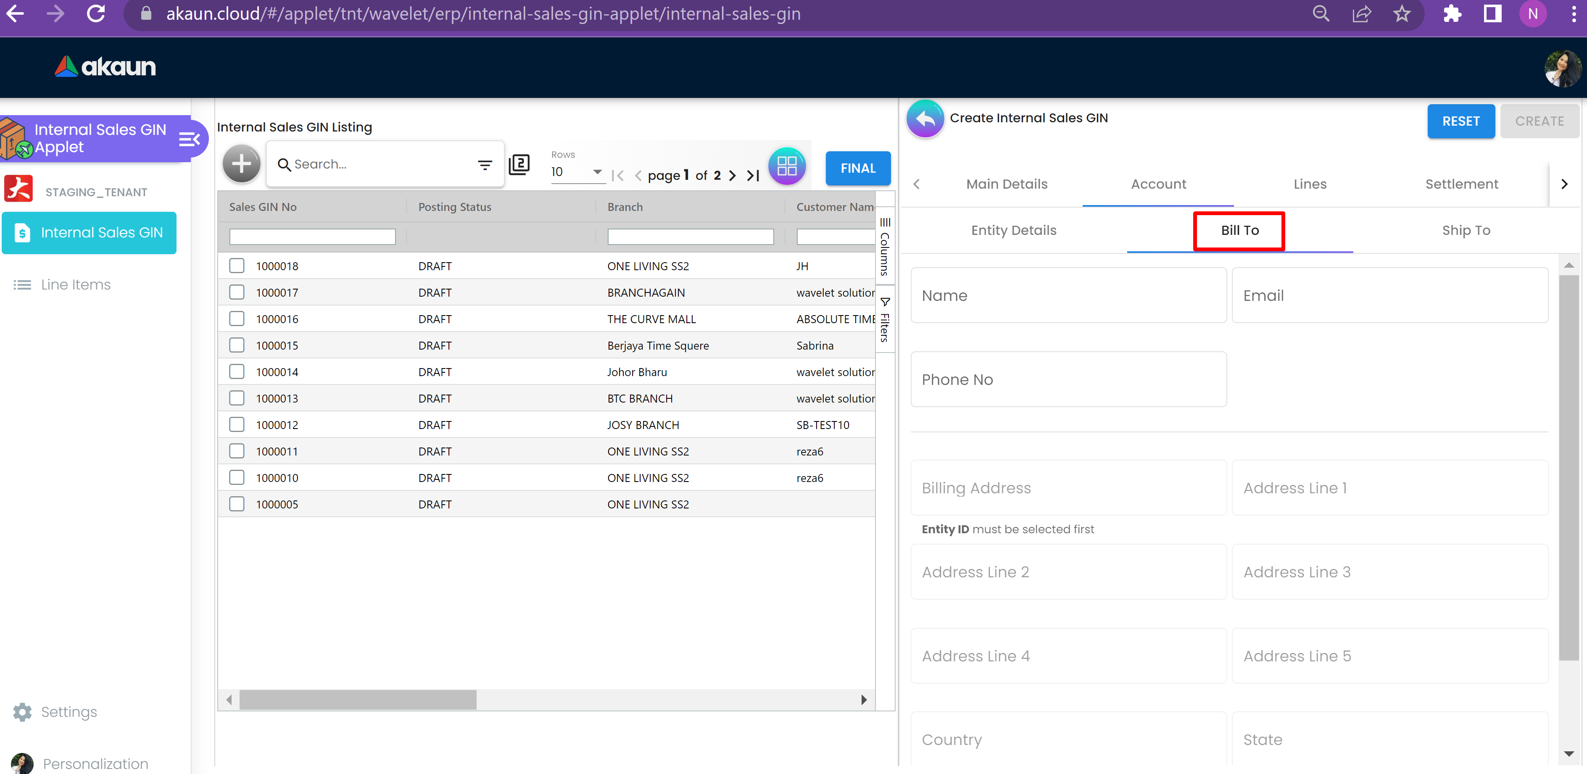This screenshot has height=774, width=1587.
Task: Select the checkbox for row 1000015
Action: 237,345
